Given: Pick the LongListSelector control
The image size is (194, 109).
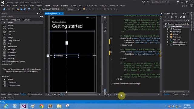Looking at the screenshot, I should 14,41.
